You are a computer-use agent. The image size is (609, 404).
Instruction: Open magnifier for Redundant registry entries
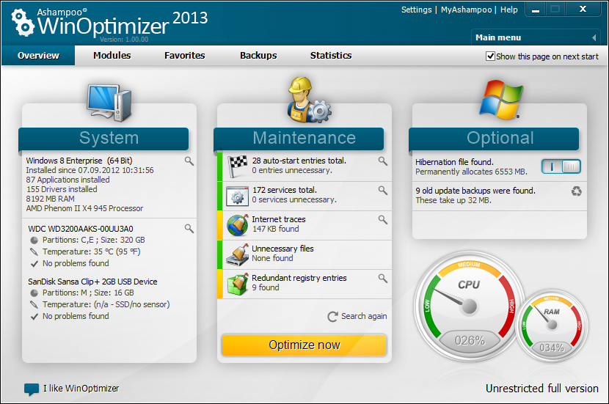[x=383, y=279]
